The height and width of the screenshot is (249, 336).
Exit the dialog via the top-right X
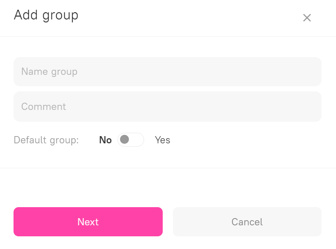point(307,18)
